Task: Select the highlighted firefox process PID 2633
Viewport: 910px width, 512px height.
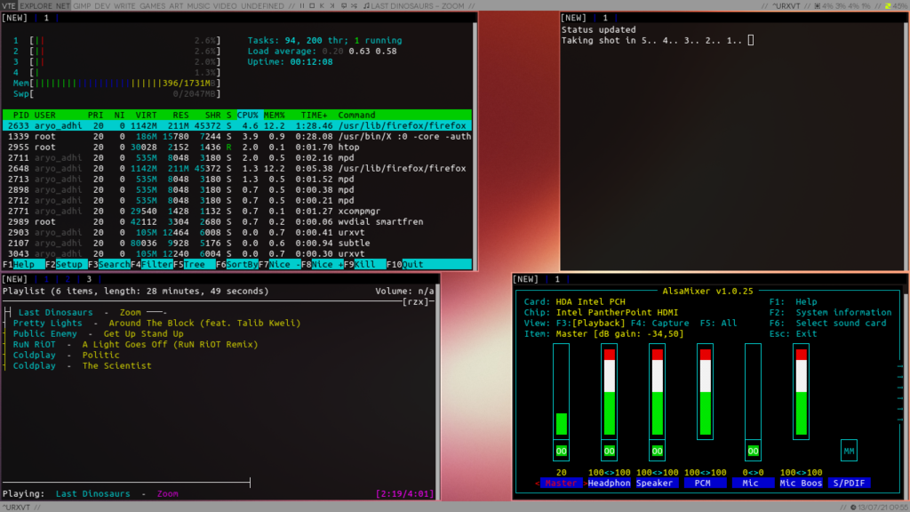Action: [x=236, y=125]
